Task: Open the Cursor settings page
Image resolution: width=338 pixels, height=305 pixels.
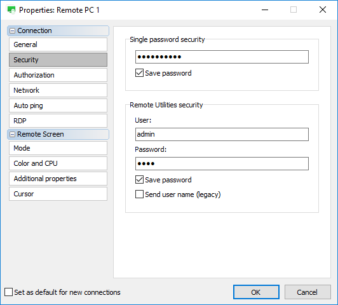Action: [x=58, y=194]
